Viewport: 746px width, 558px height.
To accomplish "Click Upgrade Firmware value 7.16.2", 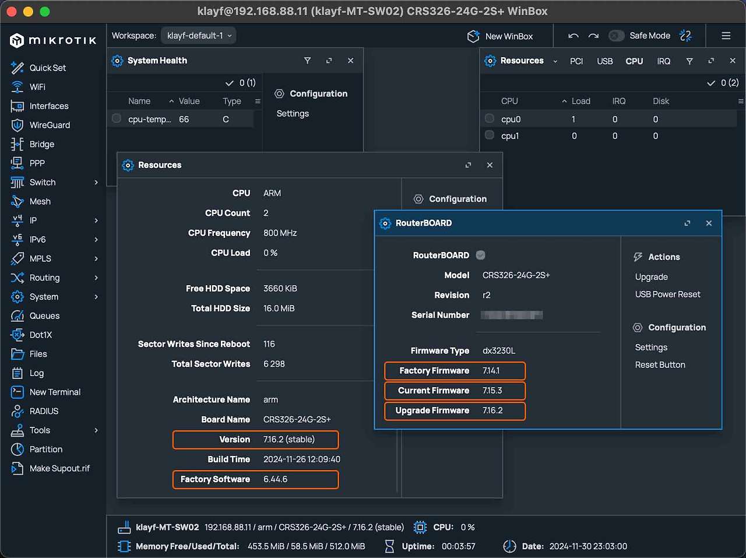I will (492, 410).
